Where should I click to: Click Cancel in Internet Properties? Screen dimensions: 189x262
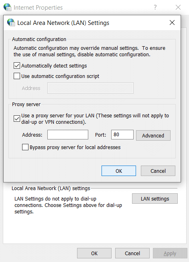coord(132,253)
